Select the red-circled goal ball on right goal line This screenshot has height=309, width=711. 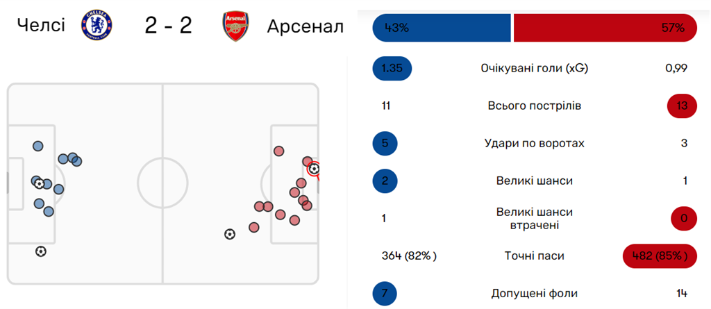314,169
